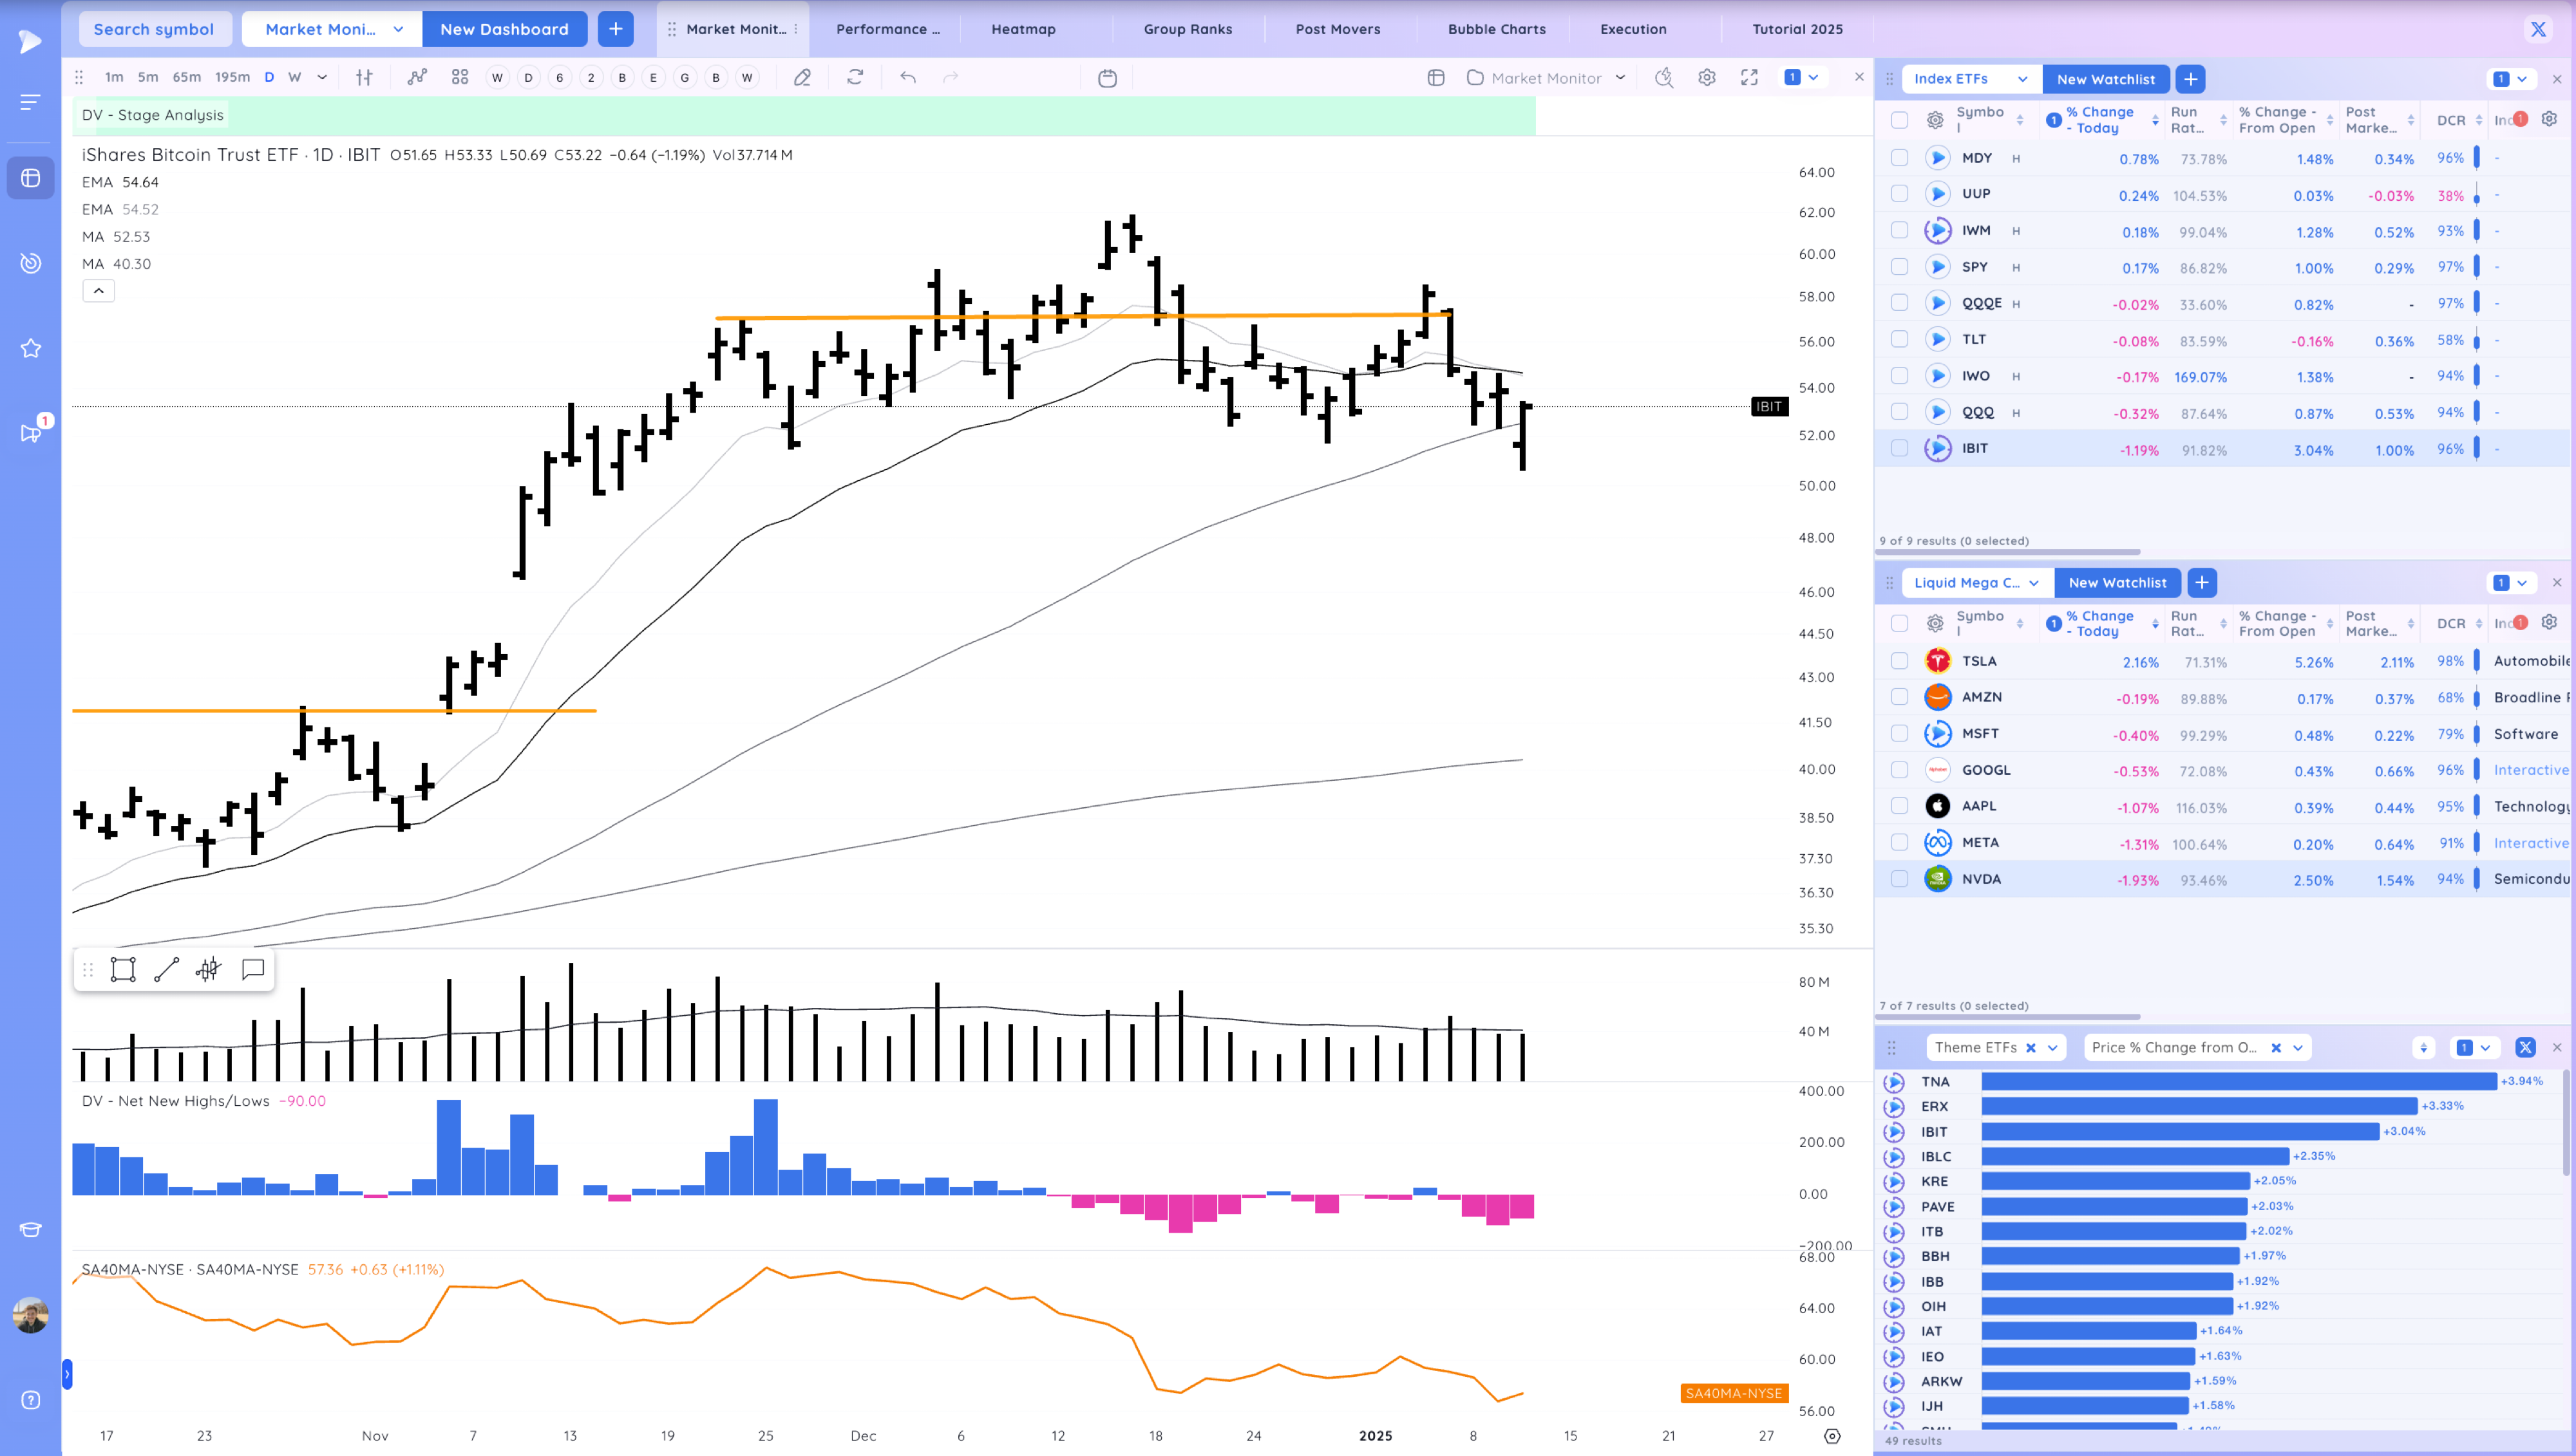Click the refresh chart icon
The height and width of the screenshot is (1456, 2576).
855,77
